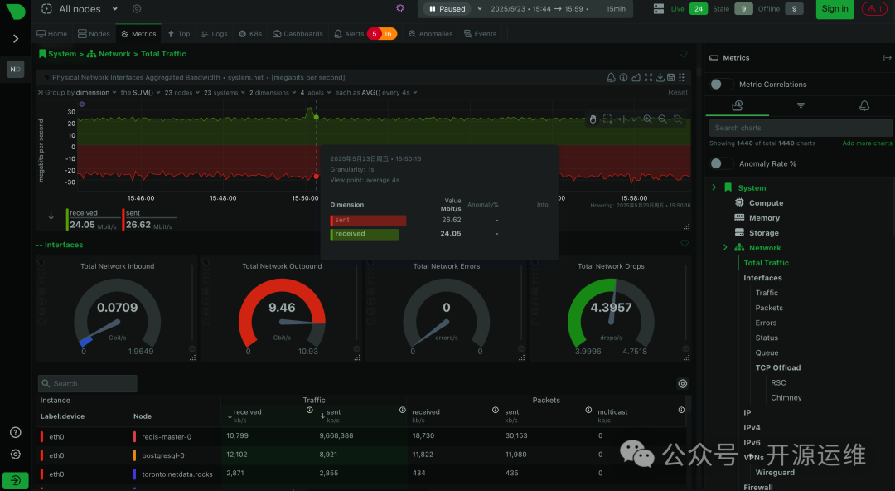895x491 pixels.
Task: Click the red alert badge showing 1
Action: 874,8
